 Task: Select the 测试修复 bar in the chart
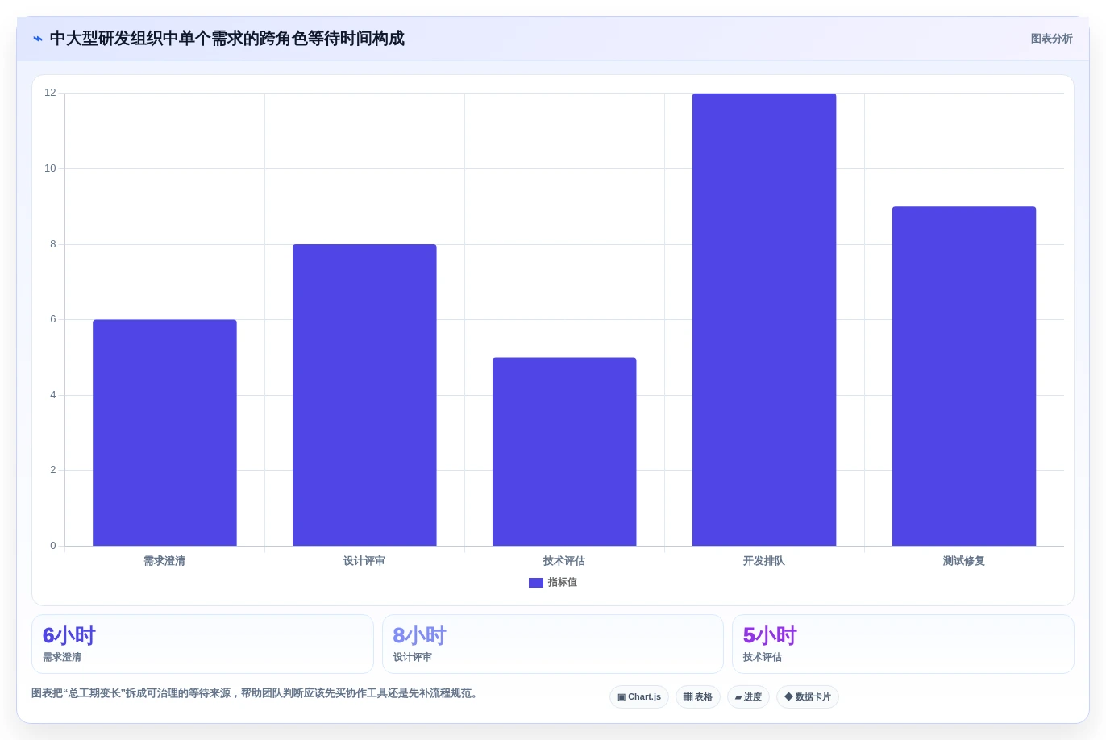pos(964,376)
